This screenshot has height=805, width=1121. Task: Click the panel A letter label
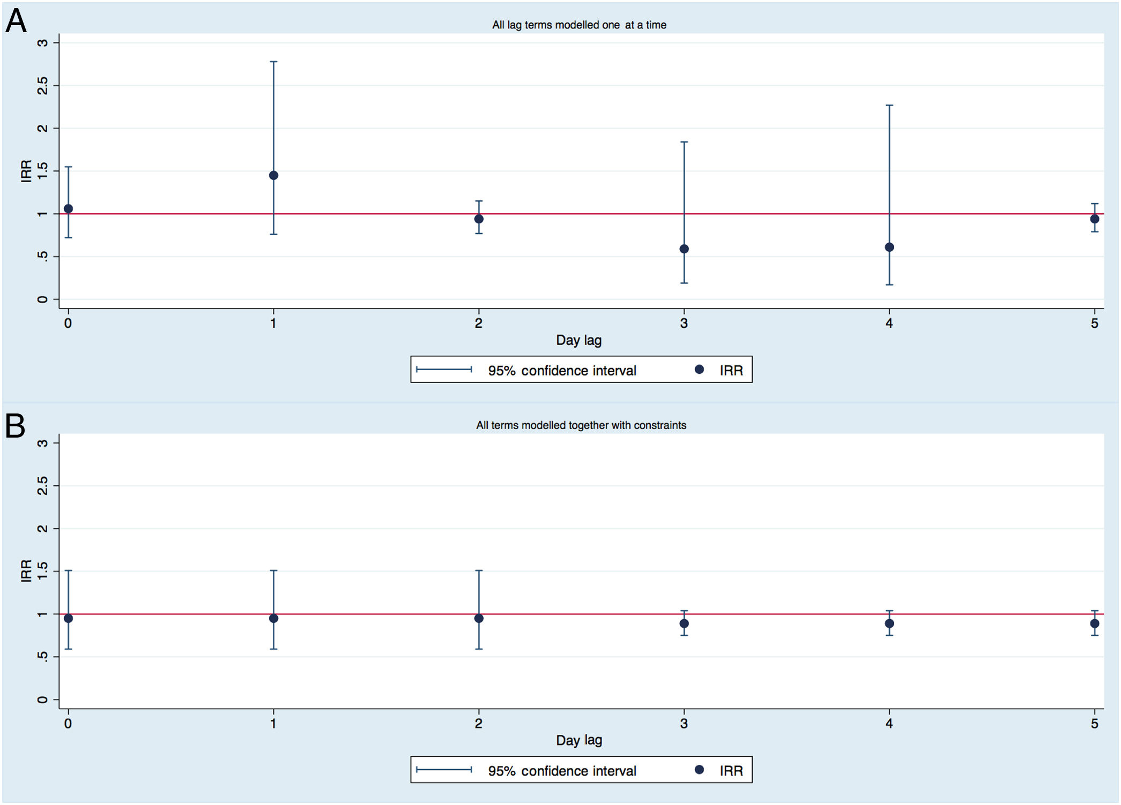[16, 21]
